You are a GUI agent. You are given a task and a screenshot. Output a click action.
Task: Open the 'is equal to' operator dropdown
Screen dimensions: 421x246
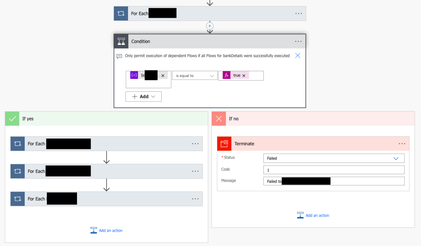195,76
